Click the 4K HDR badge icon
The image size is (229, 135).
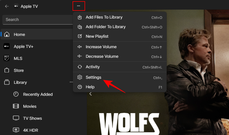(x=16, y=130)
